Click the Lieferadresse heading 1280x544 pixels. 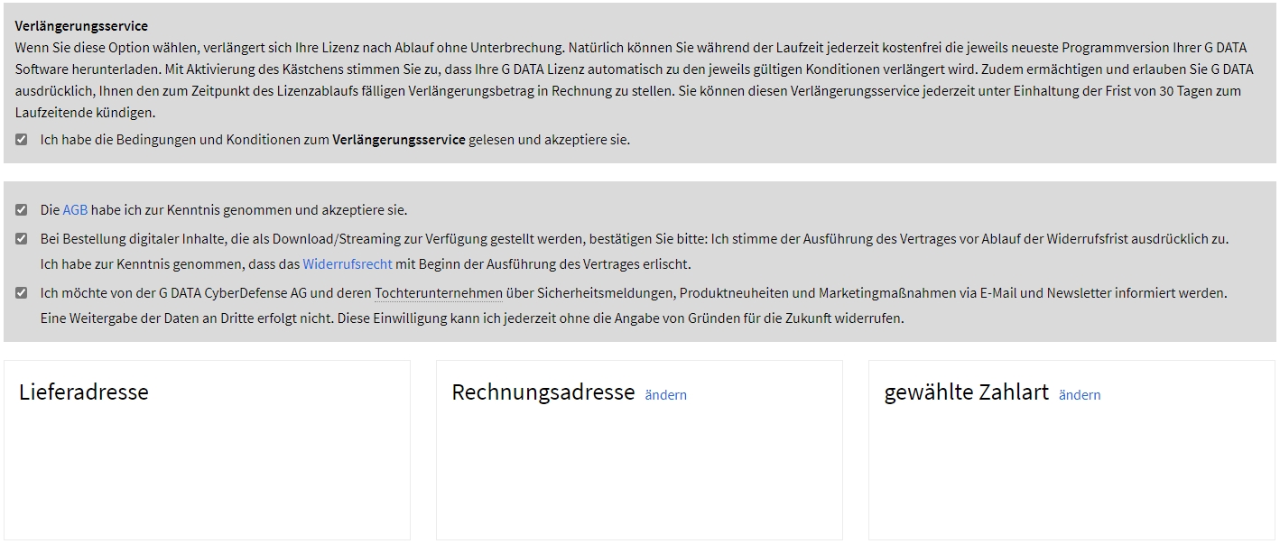(84, 392)
